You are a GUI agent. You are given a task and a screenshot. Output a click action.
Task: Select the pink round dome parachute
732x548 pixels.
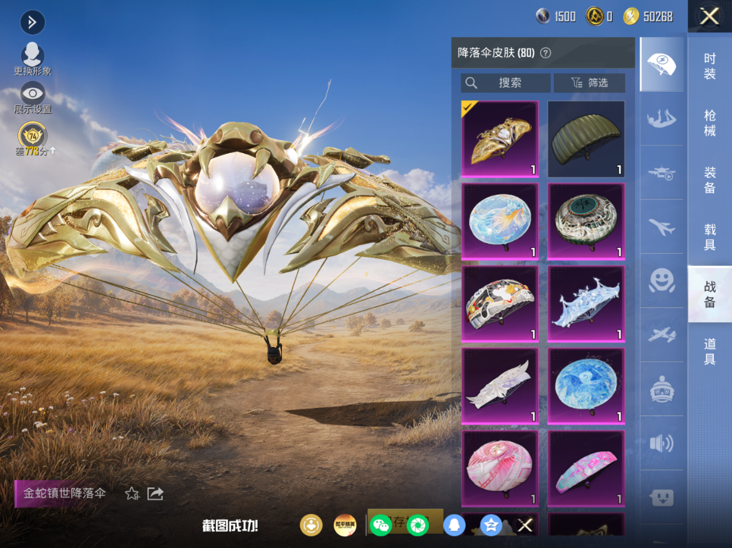[500, 469]
